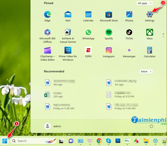Open Task View on the taskbar

pyautogui.click(x=62, y=141)
